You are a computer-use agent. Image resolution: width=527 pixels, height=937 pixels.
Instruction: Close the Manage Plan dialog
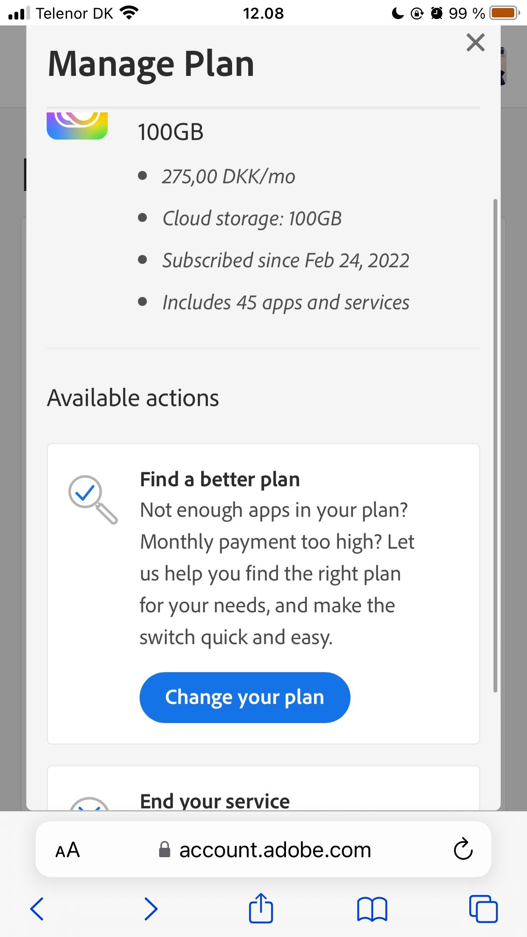(475, 42)
